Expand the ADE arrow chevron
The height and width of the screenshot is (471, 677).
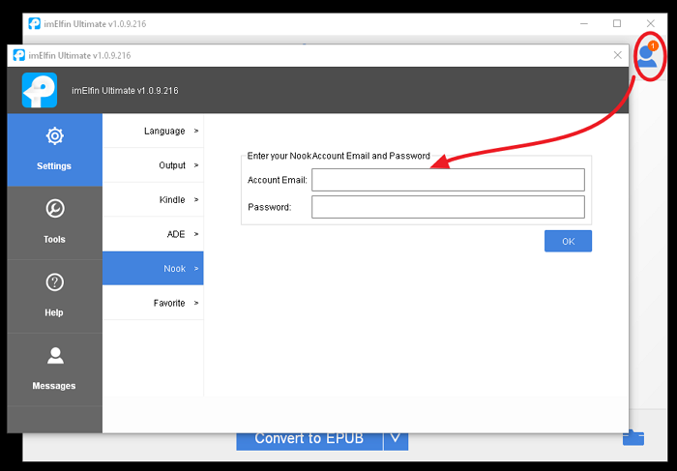(x=196, y=234)
